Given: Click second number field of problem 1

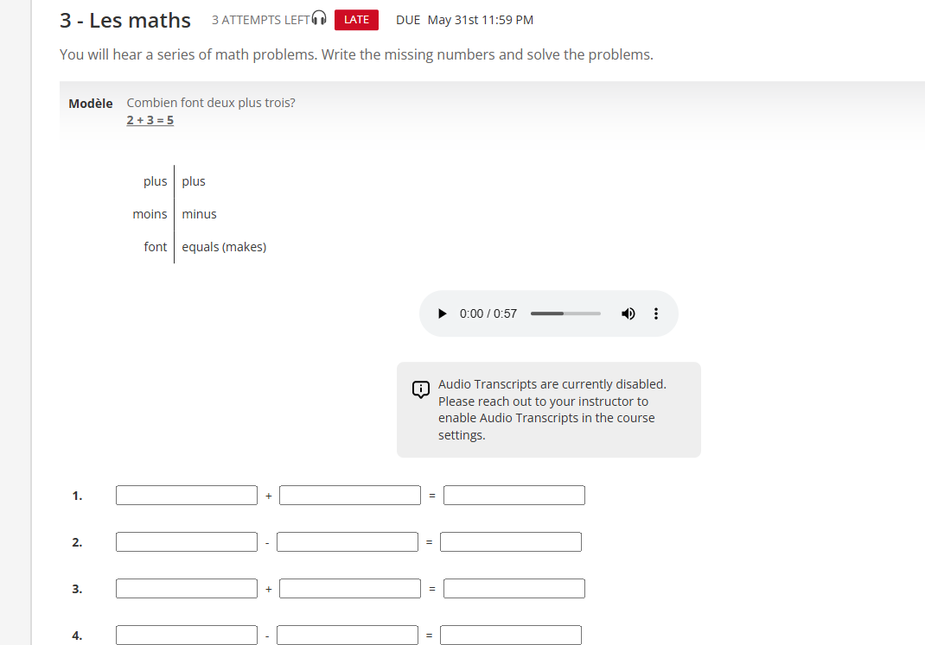Looking at the screenshot, I should click(x=350, y=496).
